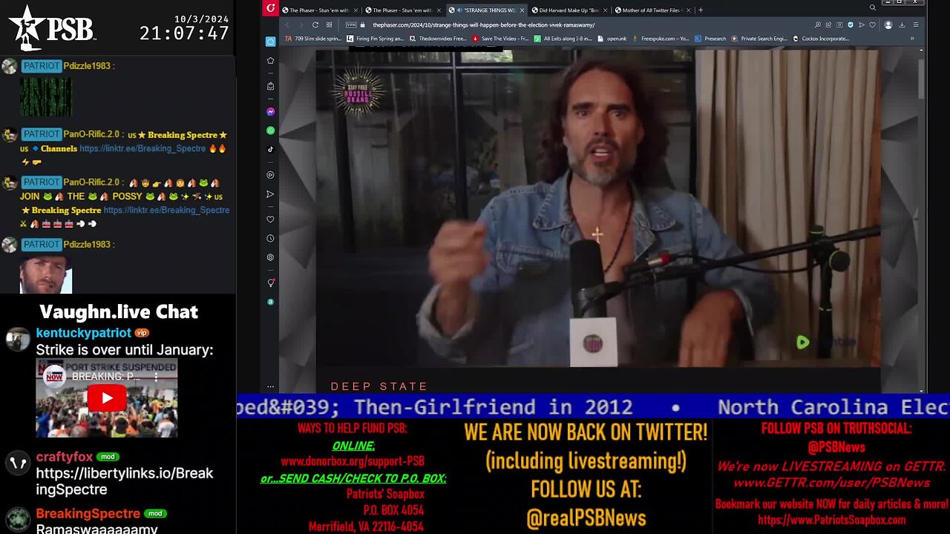The width and height of the screenshot is (950, 534).
Task: Open the downloads icon in toolbar
Action: pos(902,24)
